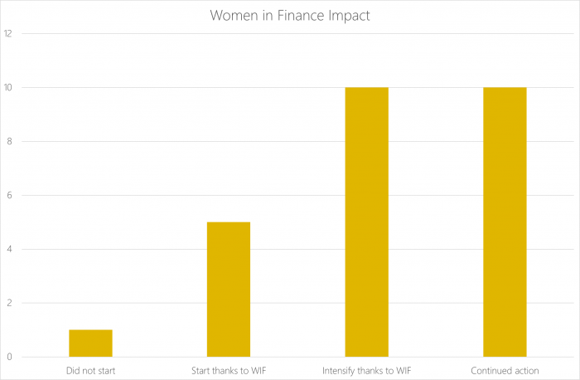Click the y-axis value 12
This screenshot has height=380, width=580.
(x=8, y=34)
